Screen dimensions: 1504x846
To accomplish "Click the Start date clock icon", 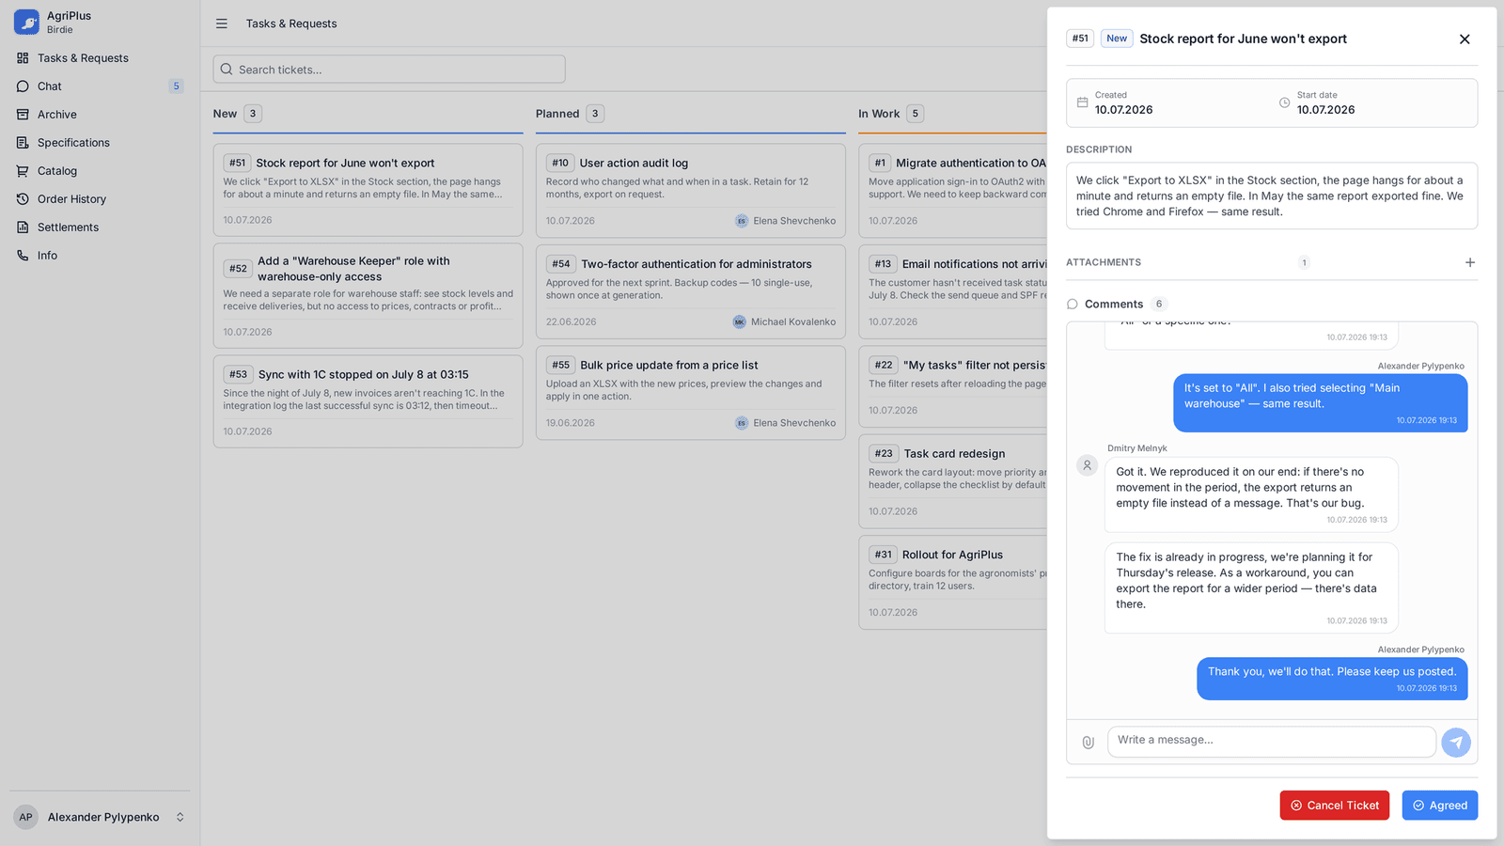I will tap(1284, 102).
